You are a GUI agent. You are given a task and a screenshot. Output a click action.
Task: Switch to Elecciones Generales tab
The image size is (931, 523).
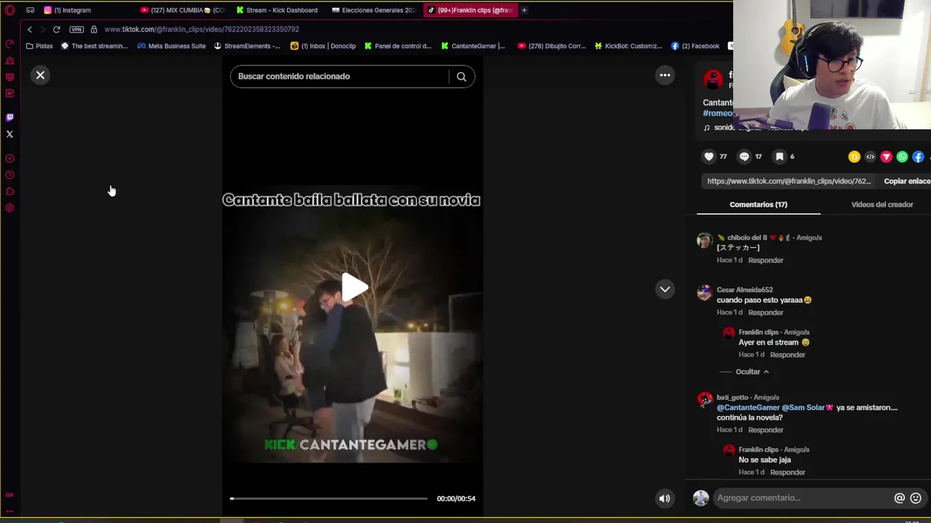coord(373,10)
